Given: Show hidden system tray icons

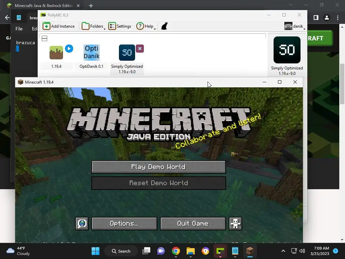Looking at the screenshot, I should tap(283, 251).
